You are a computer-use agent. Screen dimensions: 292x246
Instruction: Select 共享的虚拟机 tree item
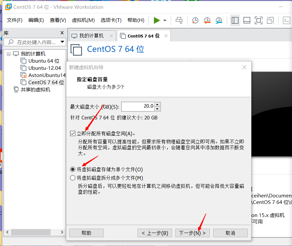coord(36,90)
